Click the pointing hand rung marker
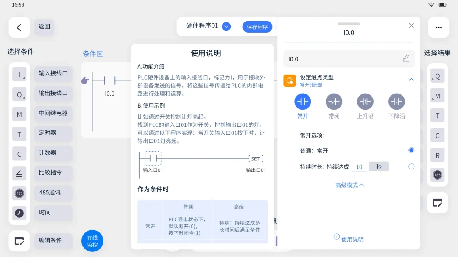Image resolution: width=458 pixels, height=257 pixels. point(85,80)
